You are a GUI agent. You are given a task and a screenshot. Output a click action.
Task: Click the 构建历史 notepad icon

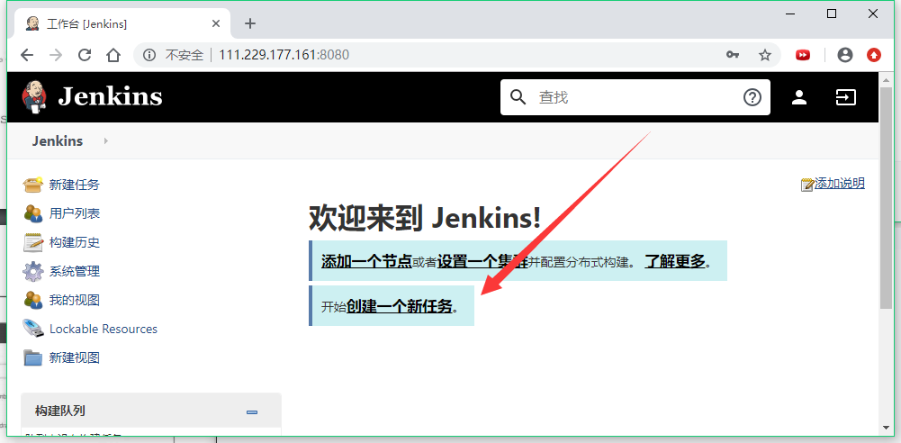tap(32, 242)
